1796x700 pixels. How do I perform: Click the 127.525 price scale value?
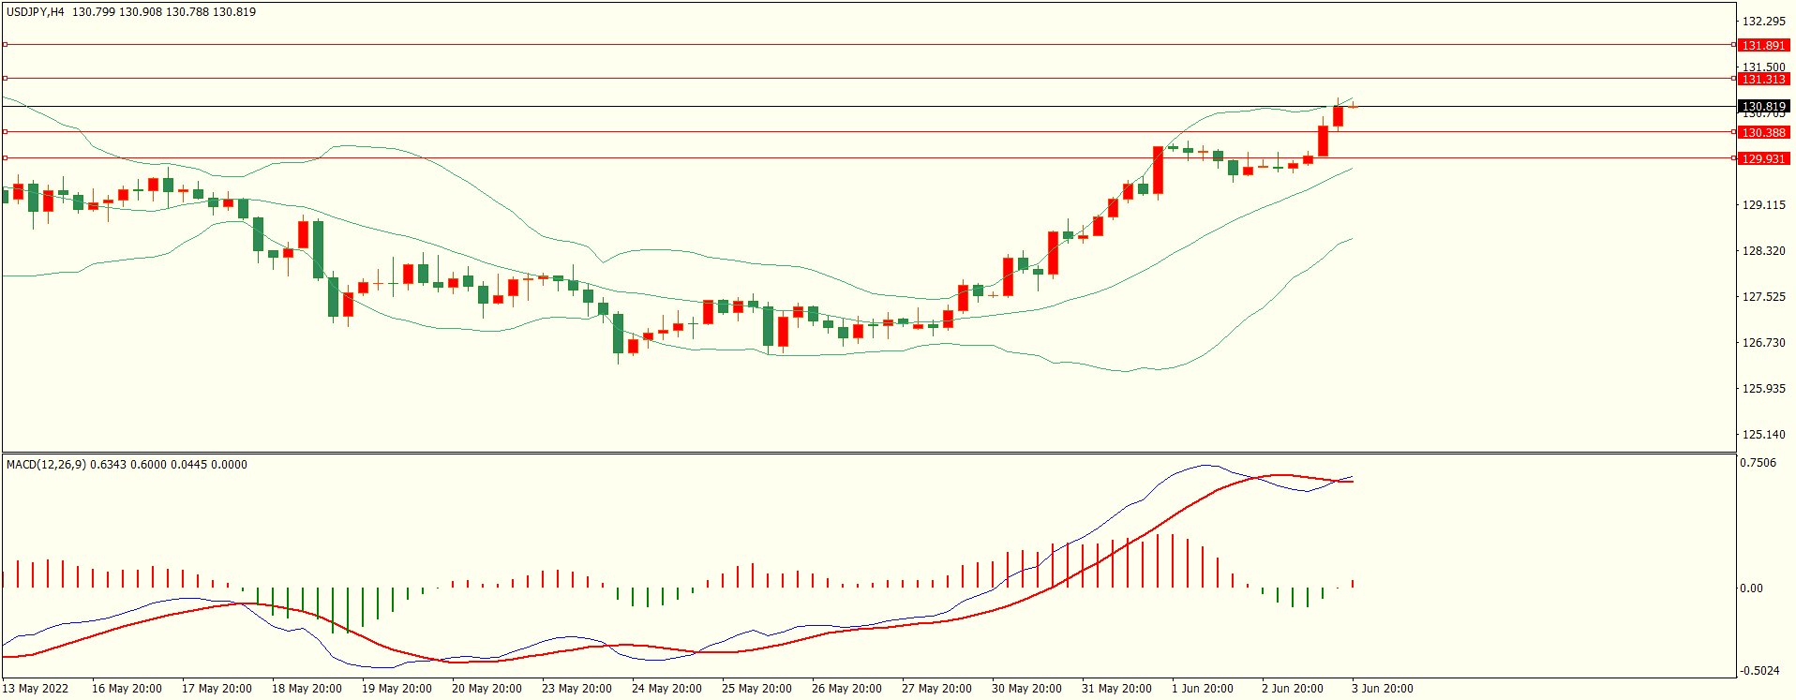pos(1763,296)
